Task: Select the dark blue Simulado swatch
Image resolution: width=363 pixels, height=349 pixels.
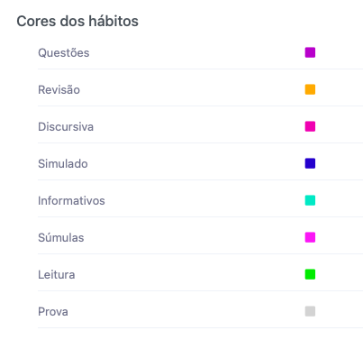Action: pyautogui.click(x=310, y=163)
